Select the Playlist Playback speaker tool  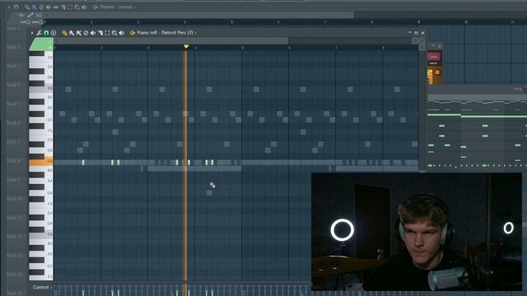(x=84, y=7)
